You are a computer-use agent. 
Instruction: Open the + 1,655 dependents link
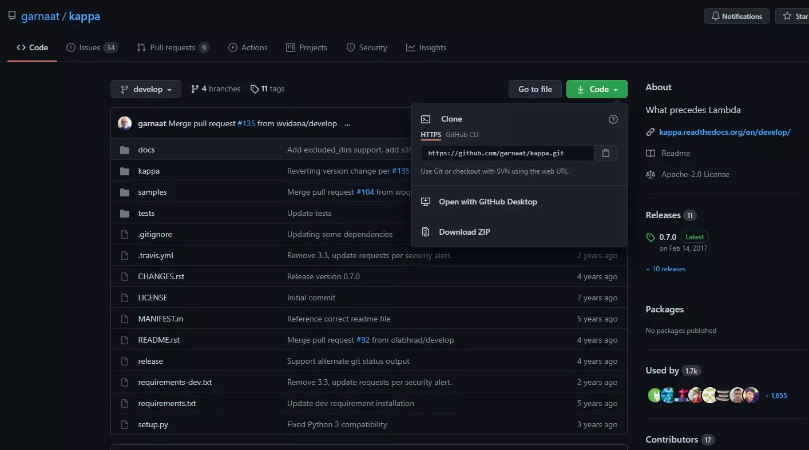pos(776,395)
